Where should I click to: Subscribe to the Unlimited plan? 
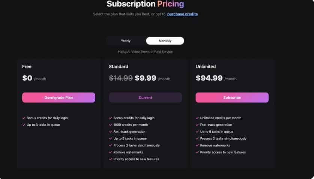click(x=232, y=98)
